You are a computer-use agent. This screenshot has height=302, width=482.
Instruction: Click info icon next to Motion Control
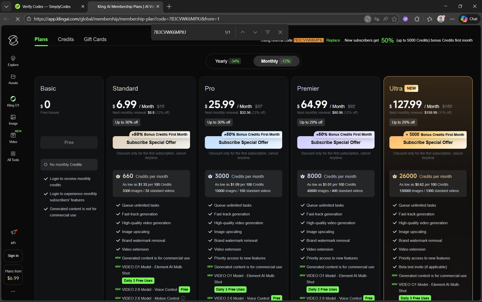tap(183, 298)
